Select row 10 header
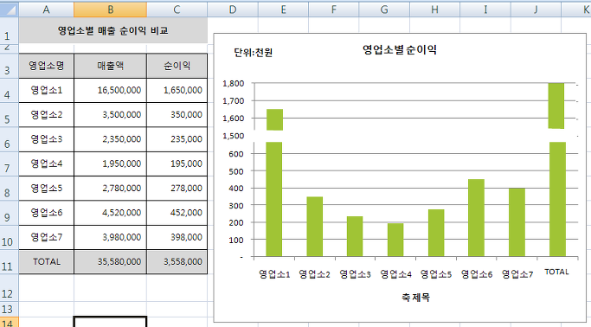The width and height of the screenshot is (591, 327). 9,237
